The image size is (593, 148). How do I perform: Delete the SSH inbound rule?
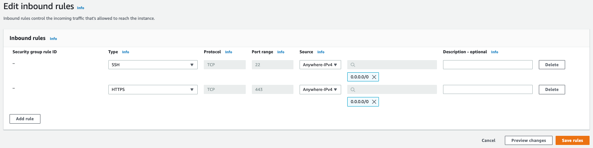click(x=552, y=65)
